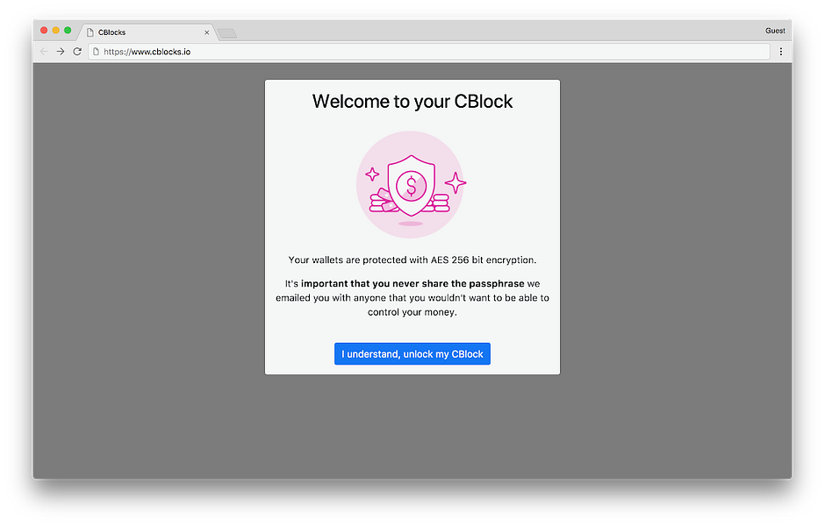Click the browser forward arrow
The width and height of the screenshot is (825, 526).
point(61,52)
